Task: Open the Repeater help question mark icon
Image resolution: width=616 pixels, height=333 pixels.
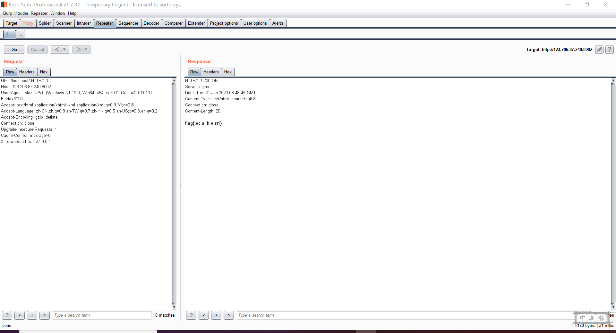Action: tap(610, 49)
